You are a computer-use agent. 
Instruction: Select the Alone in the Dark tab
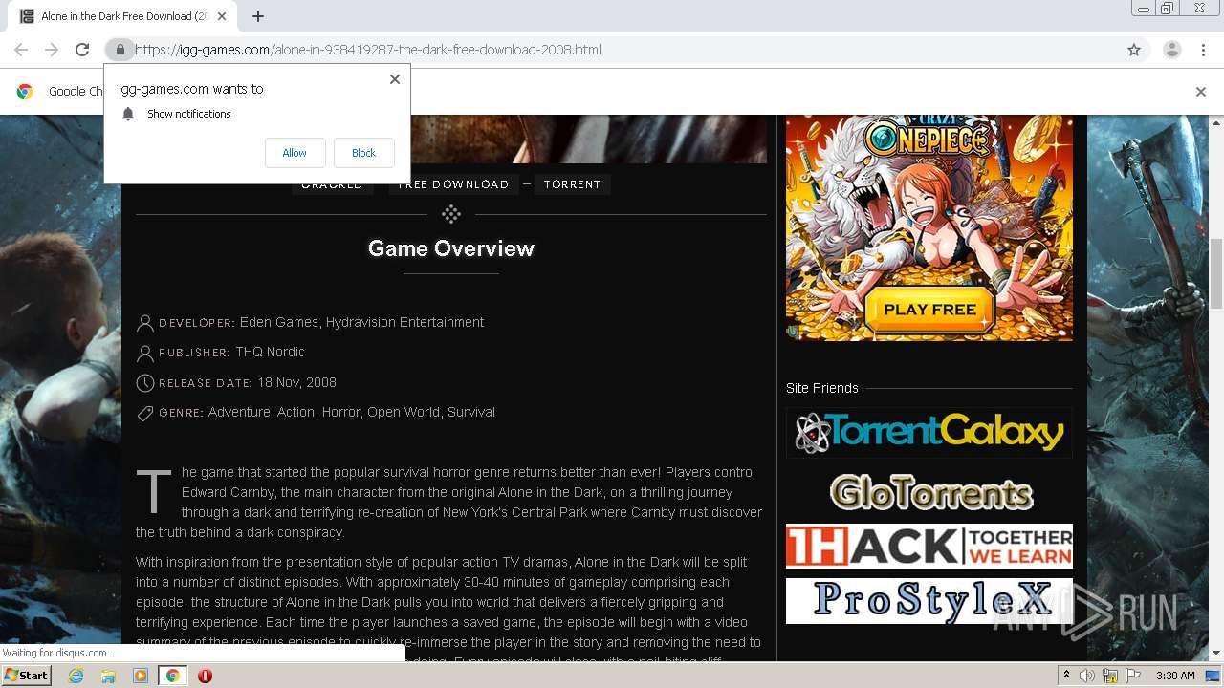[122, 16]
